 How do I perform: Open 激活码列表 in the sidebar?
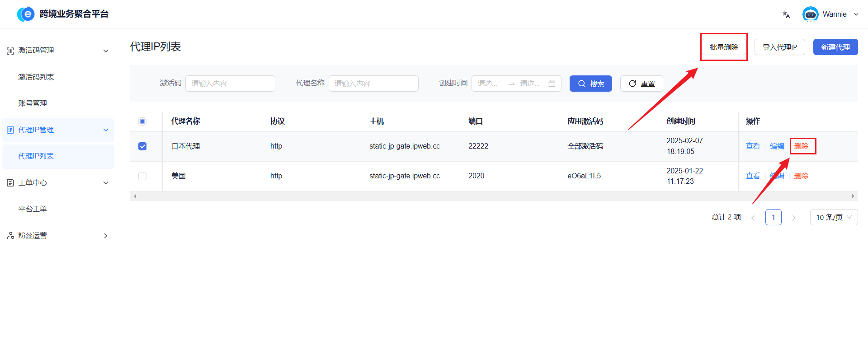pos(36,77)
